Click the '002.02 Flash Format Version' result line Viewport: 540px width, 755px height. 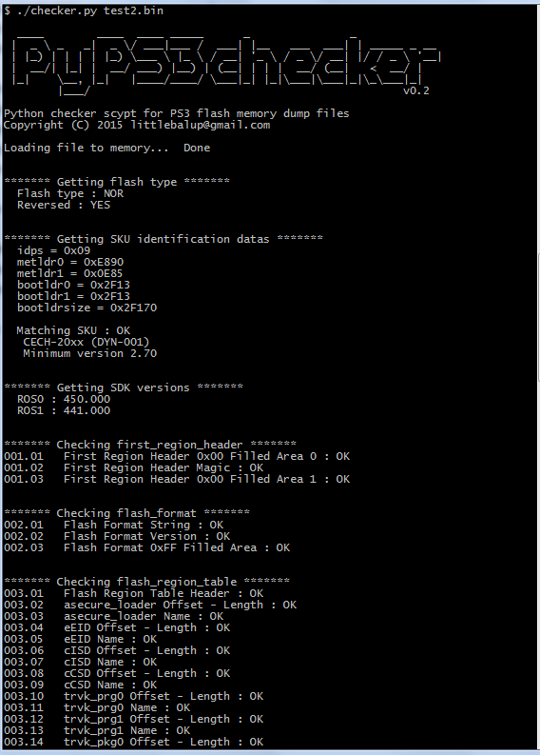(x=117, y=536)
